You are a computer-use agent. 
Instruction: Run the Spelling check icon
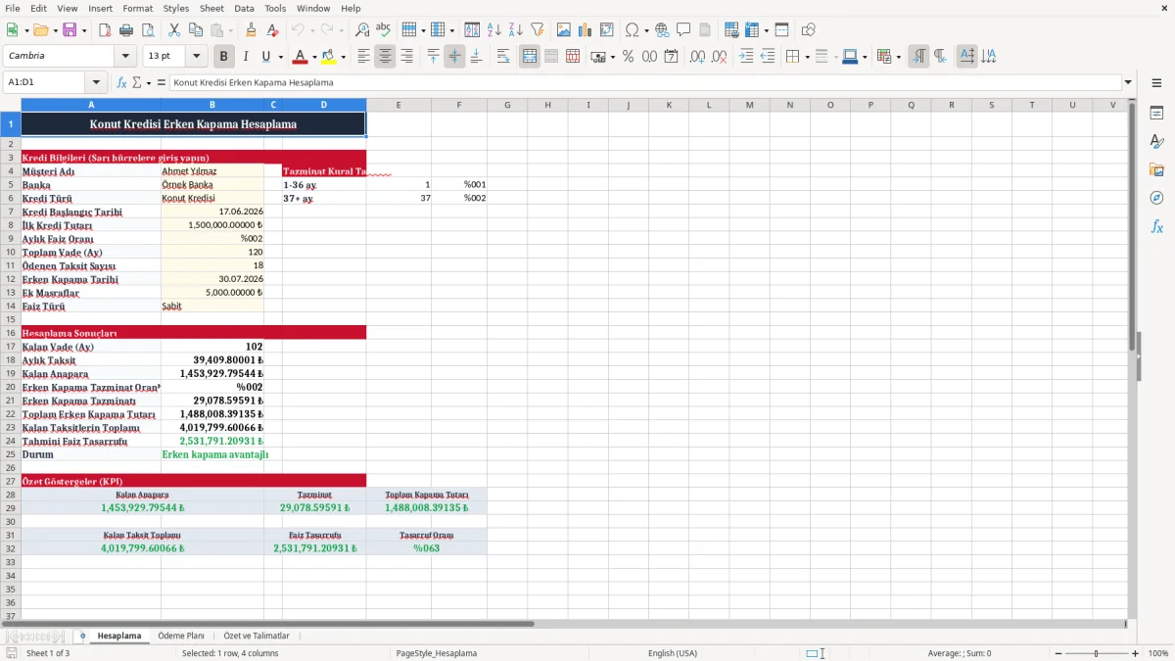coord(384,30)
